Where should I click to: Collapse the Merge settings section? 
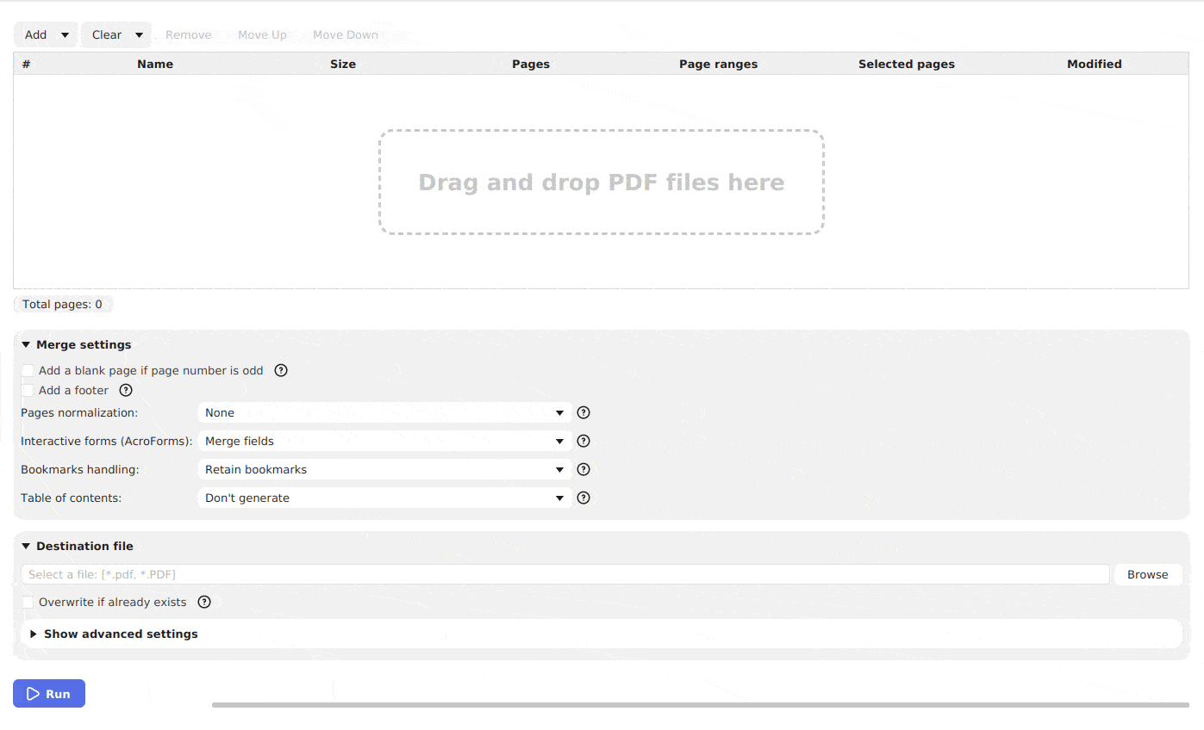(x=26, y=344)
